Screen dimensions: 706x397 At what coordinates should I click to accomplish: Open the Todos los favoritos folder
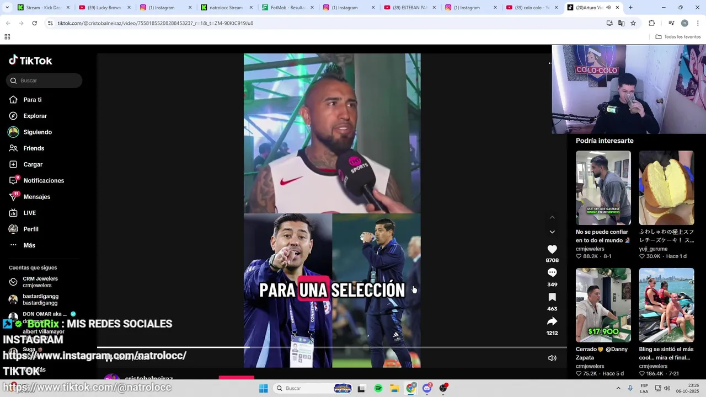(x=678, y=37)
